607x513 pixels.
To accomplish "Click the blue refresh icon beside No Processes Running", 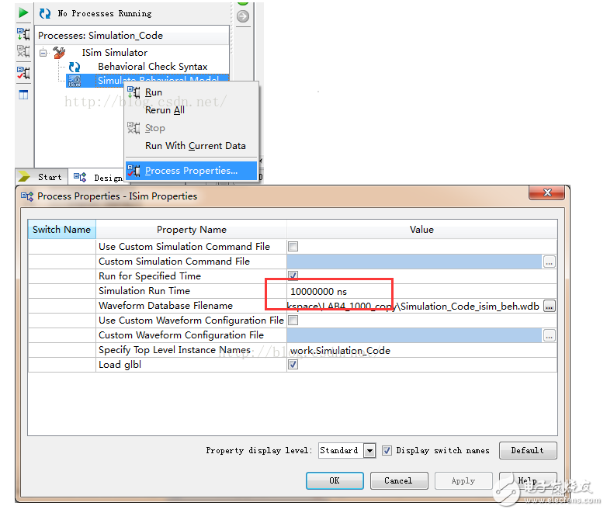I will click(x=45, y=13).
